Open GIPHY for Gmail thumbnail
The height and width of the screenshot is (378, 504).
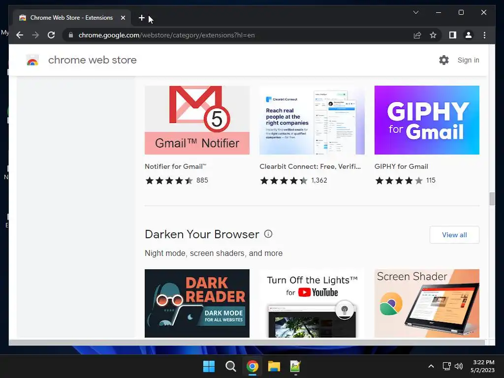(x=427, y=120)
